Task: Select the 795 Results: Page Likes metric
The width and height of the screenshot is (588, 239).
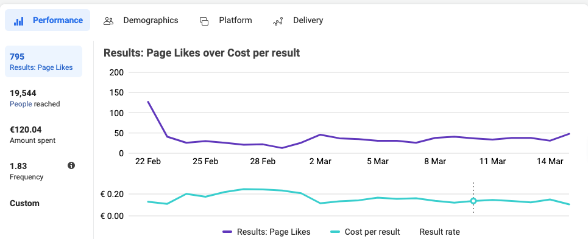Action: coord(43,61)
